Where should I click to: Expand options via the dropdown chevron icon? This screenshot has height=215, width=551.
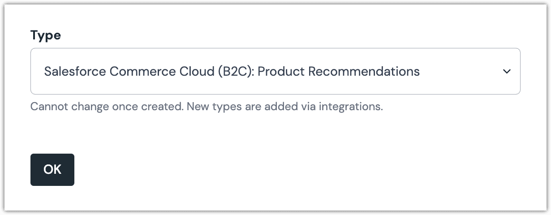(x=507, y=72)
